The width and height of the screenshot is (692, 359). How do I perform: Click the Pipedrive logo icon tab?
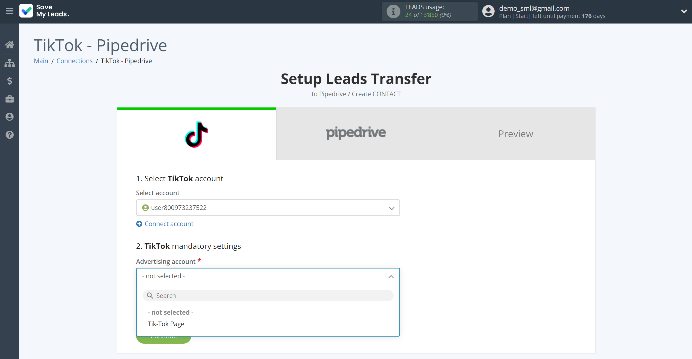(356, 133)
